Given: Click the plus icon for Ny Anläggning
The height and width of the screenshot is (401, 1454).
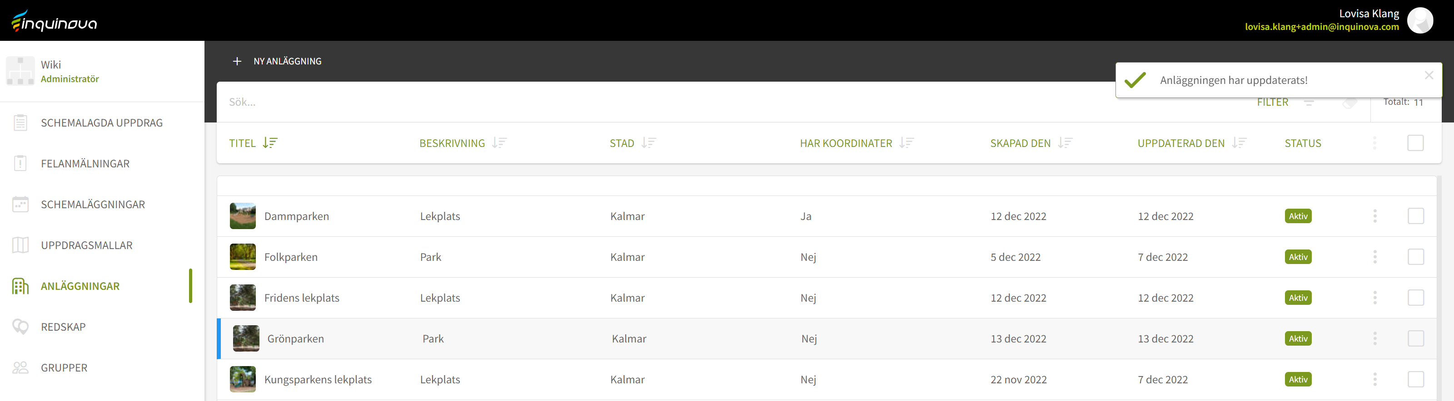Looking at the screenshot, I should click(x=237, y=61).
